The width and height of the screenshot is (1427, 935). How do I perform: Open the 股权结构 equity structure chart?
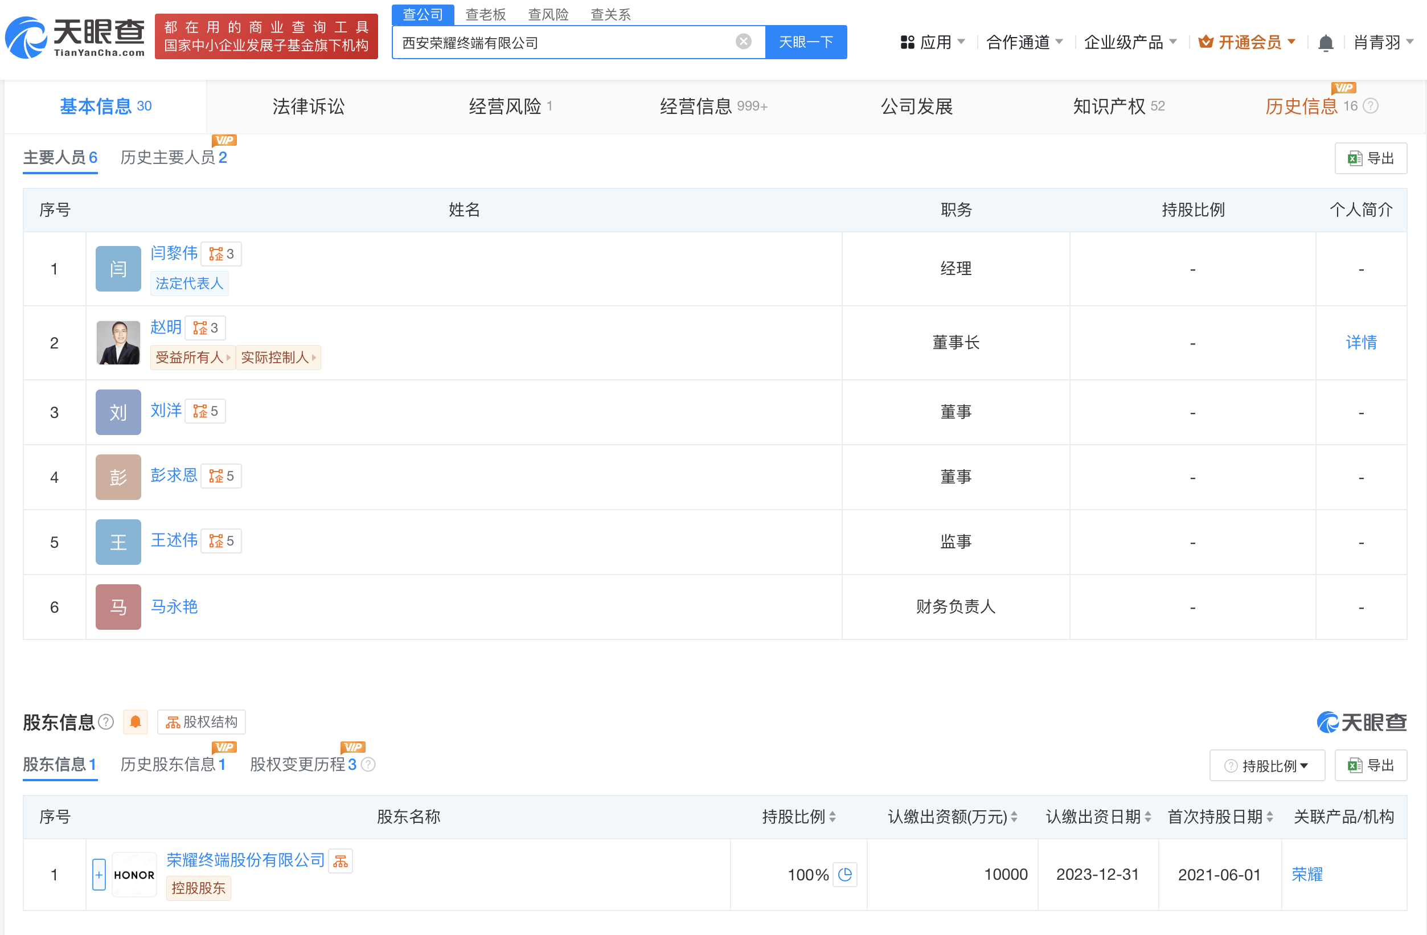tap(202, 721)
